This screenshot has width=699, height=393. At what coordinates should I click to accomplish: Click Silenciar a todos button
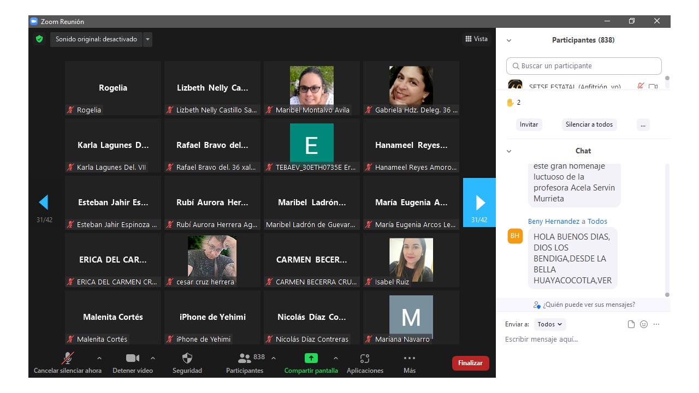coord(589,124)
